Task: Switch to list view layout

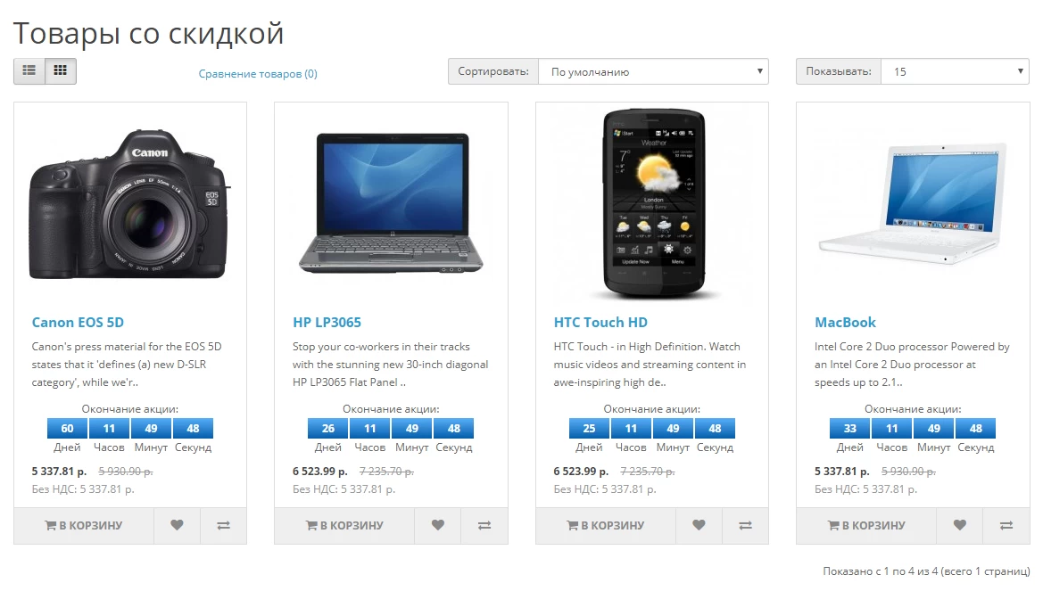Action: point(29,71)
